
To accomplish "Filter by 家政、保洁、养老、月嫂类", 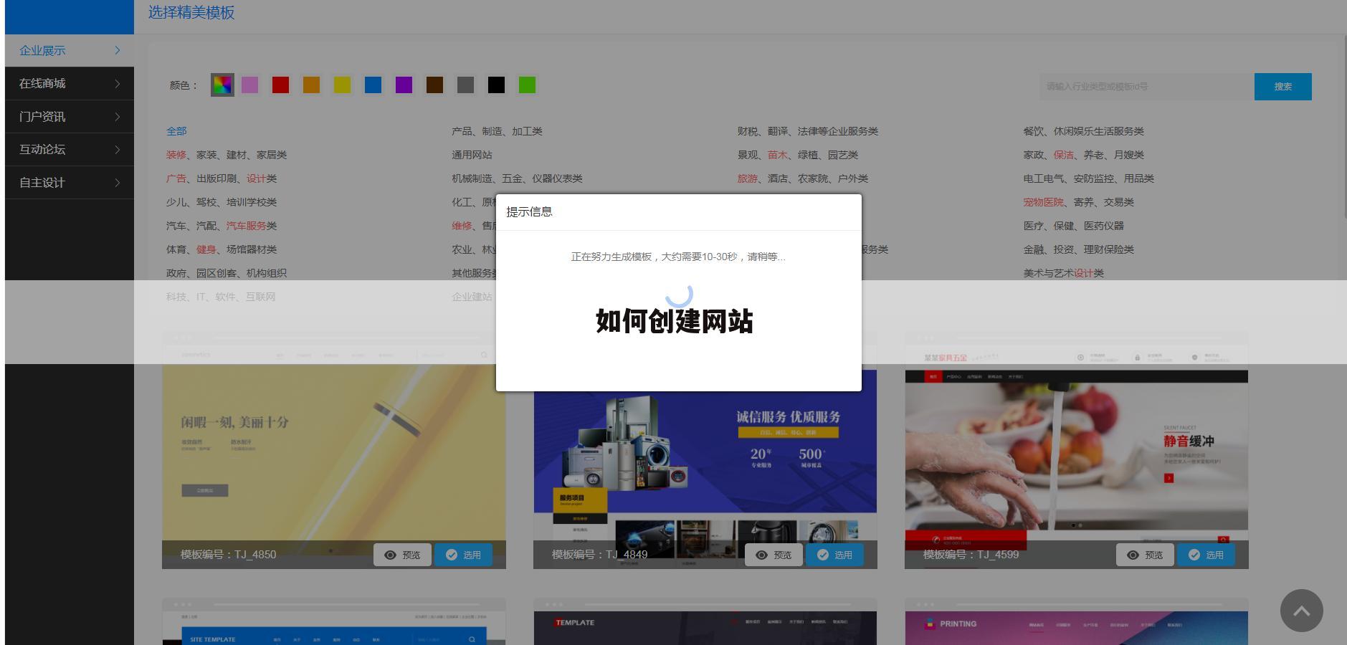I will [x=1084, y=155].
